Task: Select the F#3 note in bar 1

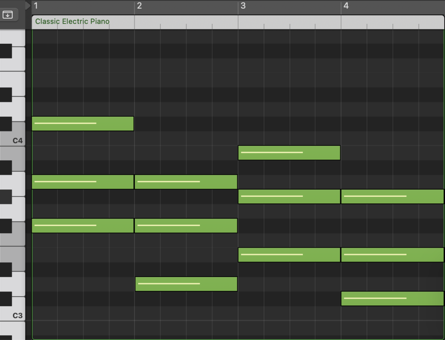Action: [x=83, y=226]
